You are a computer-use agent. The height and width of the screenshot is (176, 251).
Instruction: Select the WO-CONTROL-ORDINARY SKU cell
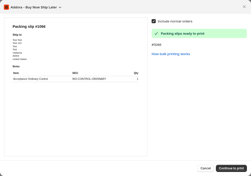89,79
